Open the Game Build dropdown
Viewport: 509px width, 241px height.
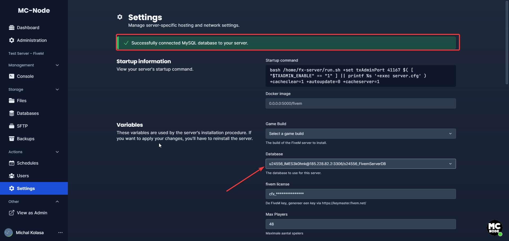[x=361, y=134]
